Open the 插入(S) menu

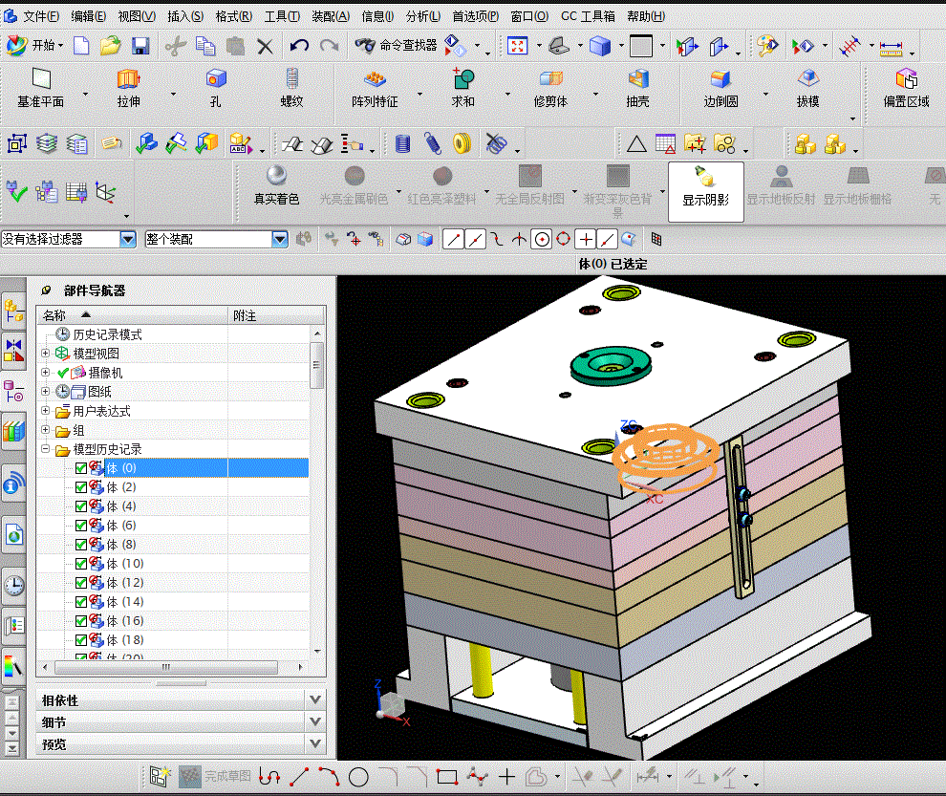(x=184, y=16)
